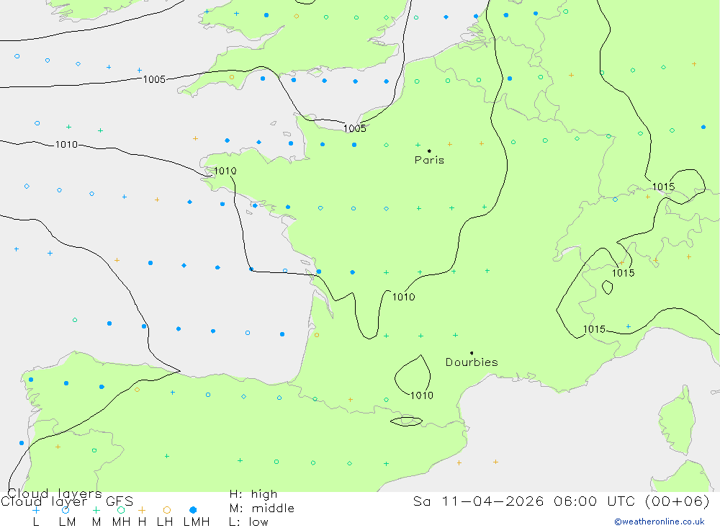Image resolution: width=720 pixels, height=528 pixels.
Task: Click the 'M: middle' legend explanation
Action: (x=262, y=509)
